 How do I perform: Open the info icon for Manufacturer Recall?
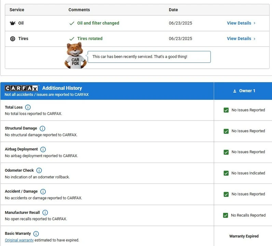pyautogui.click(x=45, y=213)
